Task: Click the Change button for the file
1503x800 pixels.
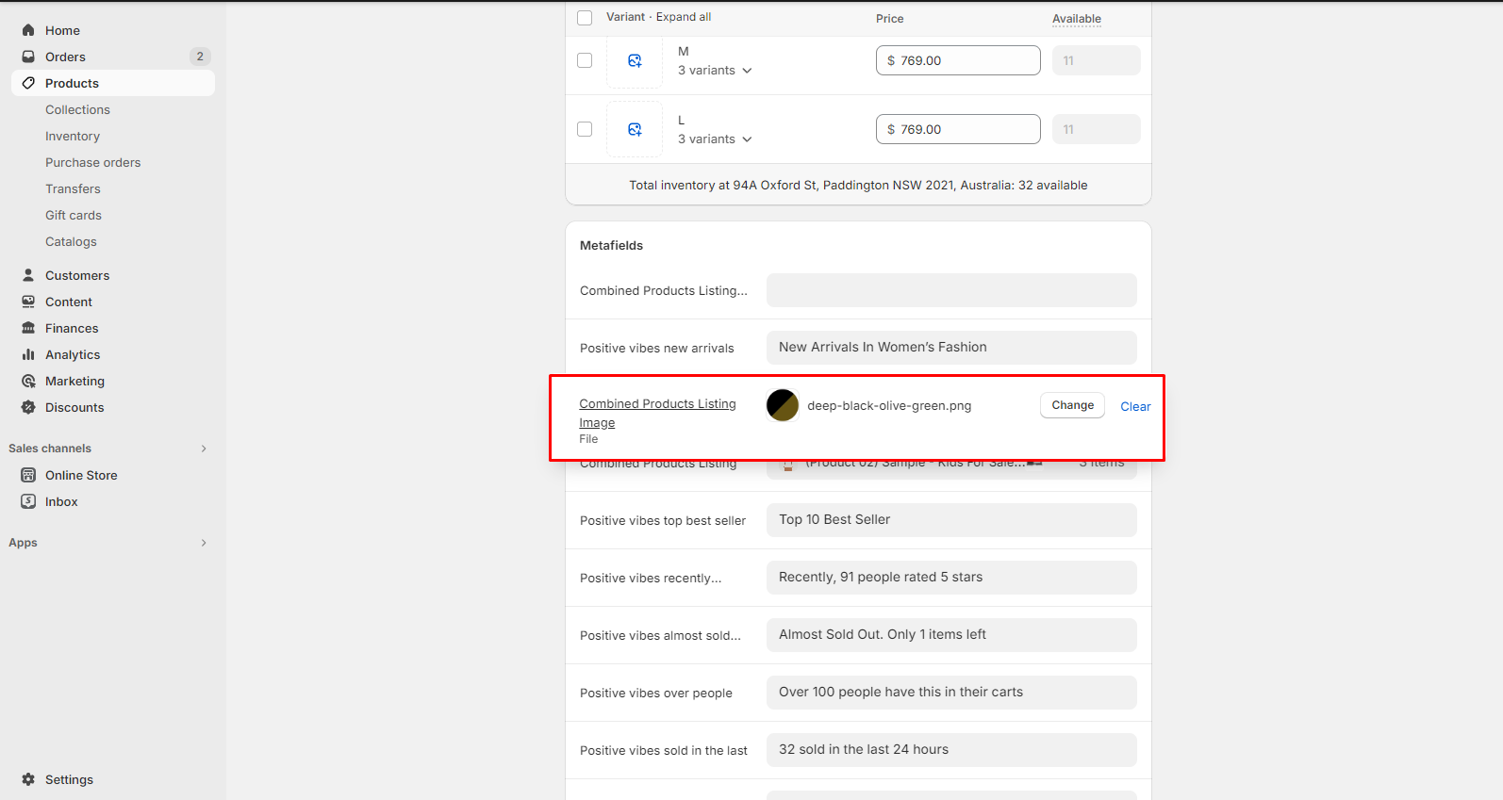Action: point(1072,405)
